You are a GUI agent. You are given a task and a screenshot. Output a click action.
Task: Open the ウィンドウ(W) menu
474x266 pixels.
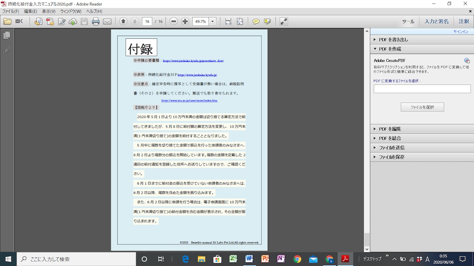(x=71, y=12)
